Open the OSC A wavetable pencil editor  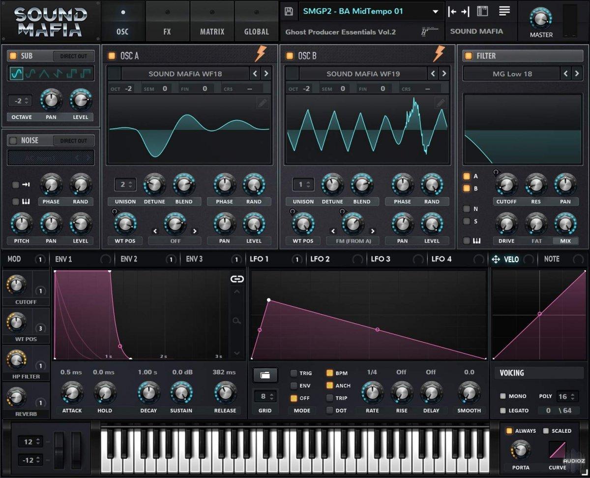(263, 102)
